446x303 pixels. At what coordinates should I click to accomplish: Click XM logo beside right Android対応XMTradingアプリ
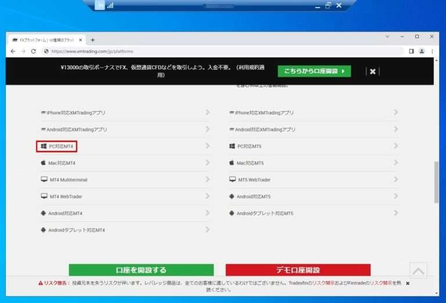tap(232, 129)
